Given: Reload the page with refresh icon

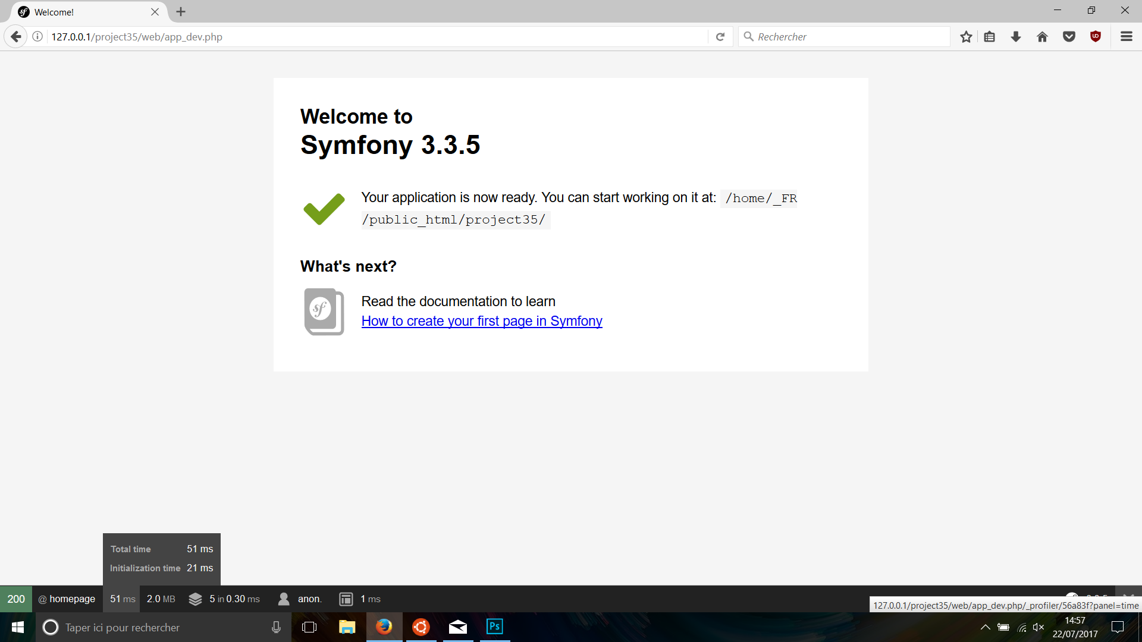Looking at the screenshot, I should [x=720, y=37].
